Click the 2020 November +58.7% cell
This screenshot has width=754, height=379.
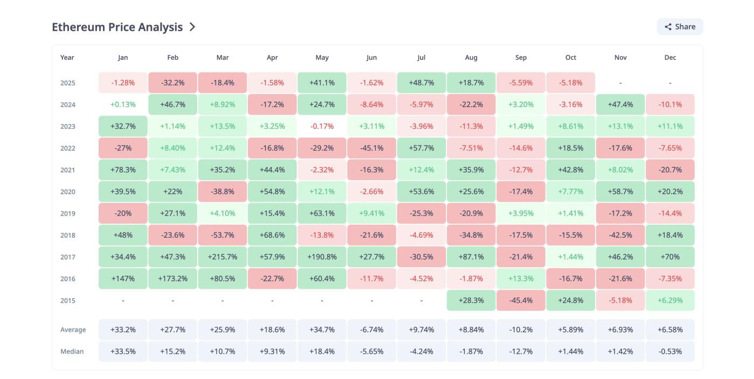(620, 191)
